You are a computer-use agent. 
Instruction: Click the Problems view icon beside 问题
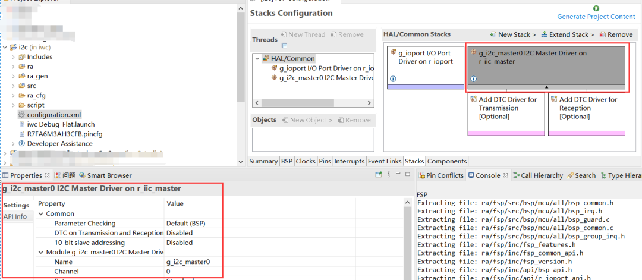[57, 175]
